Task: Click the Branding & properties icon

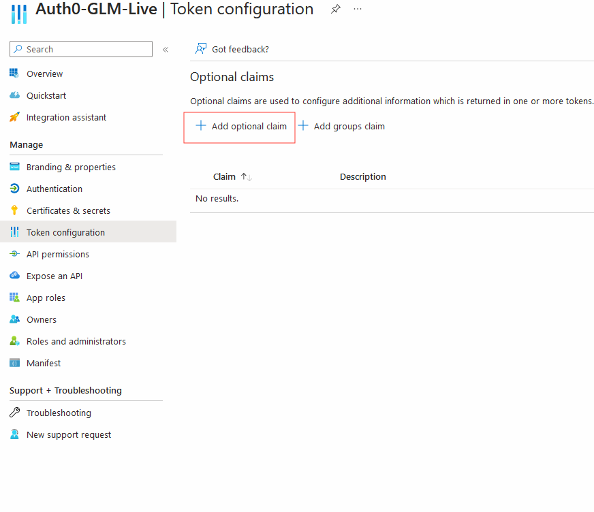Action: point(14,167)
